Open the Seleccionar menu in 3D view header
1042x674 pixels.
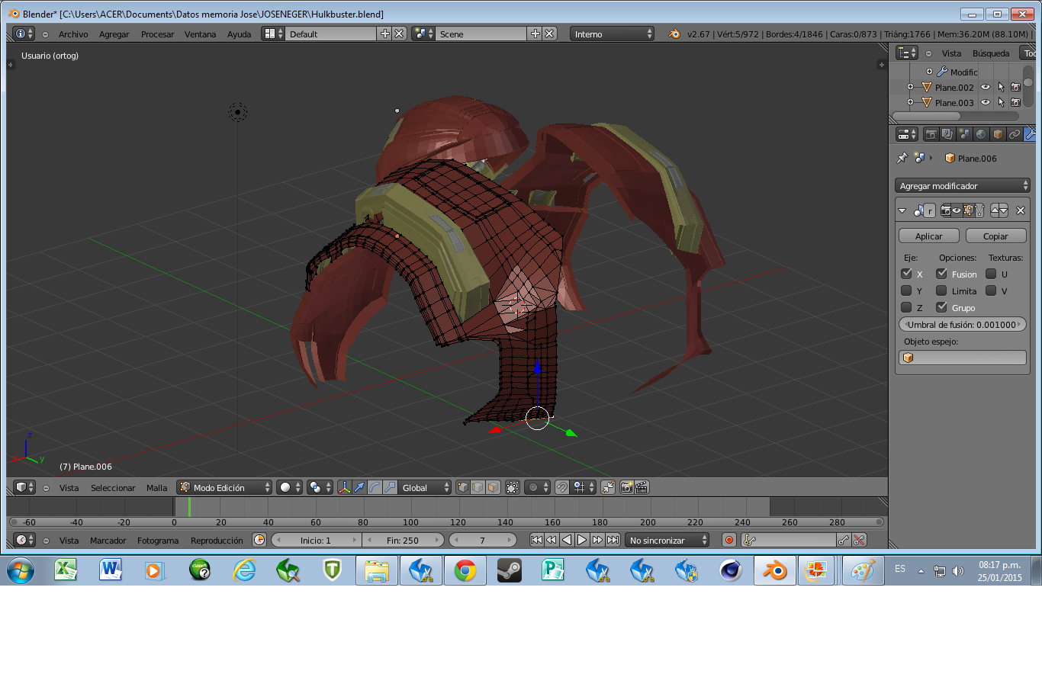pyautogui.click(x=113, y=488)
